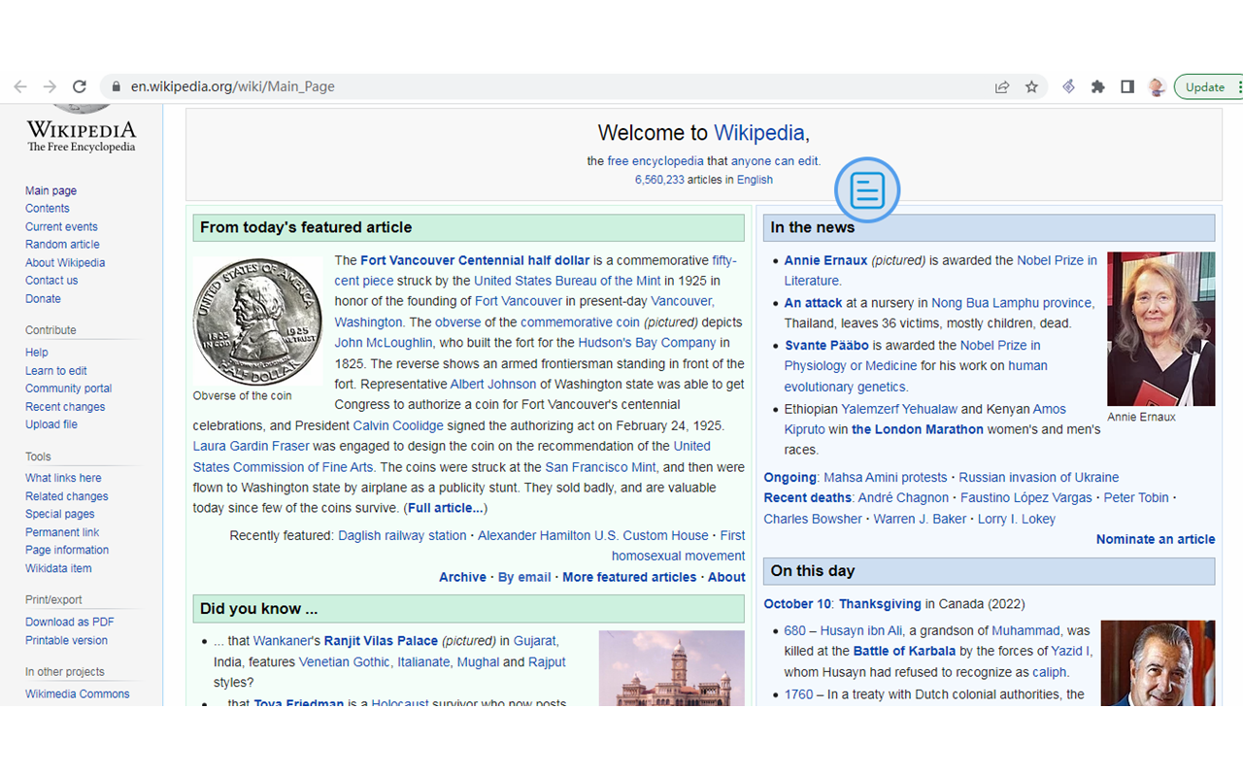The height and width of the screenshot is (777, 1243).
Task: Go to Current events
Action: coord(61,226)
